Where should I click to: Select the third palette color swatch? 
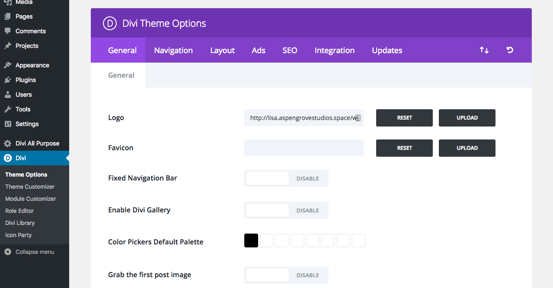point(282,241)
